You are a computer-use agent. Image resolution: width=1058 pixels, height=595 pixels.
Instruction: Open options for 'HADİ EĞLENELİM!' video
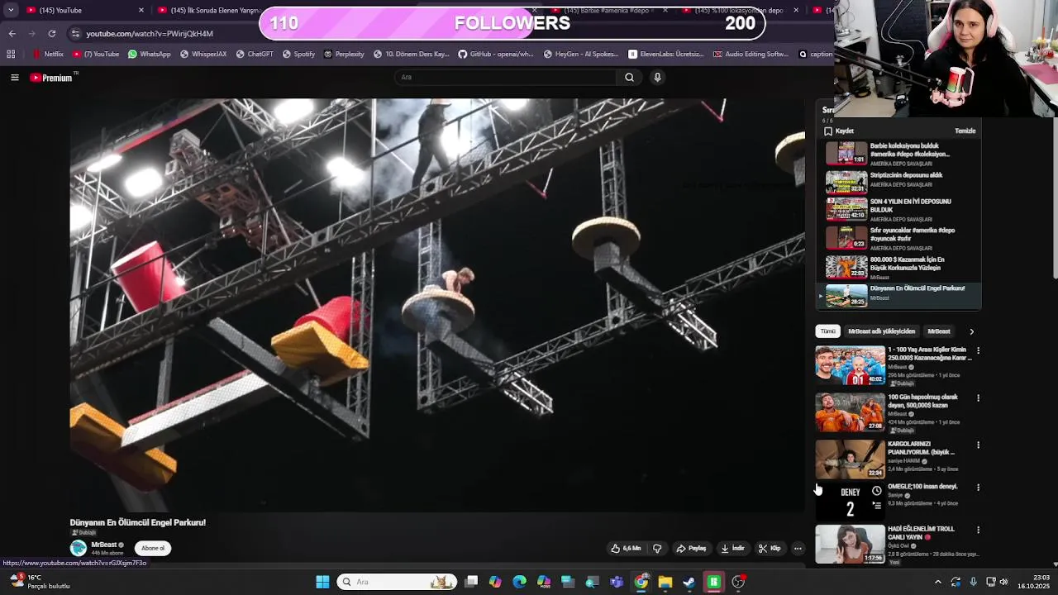979,530
